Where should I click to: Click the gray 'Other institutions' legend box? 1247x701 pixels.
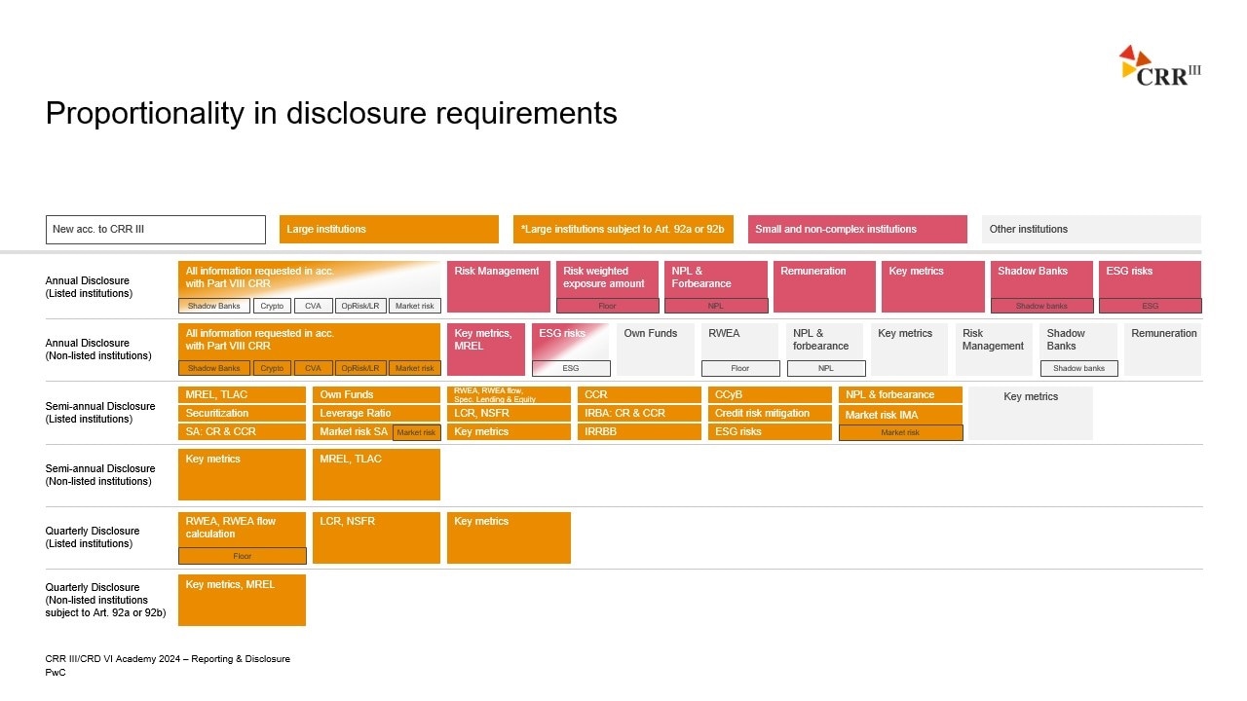point(1091,230)
